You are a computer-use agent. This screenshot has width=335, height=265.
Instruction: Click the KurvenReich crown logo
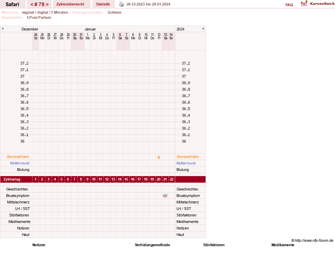coord(304,3)
